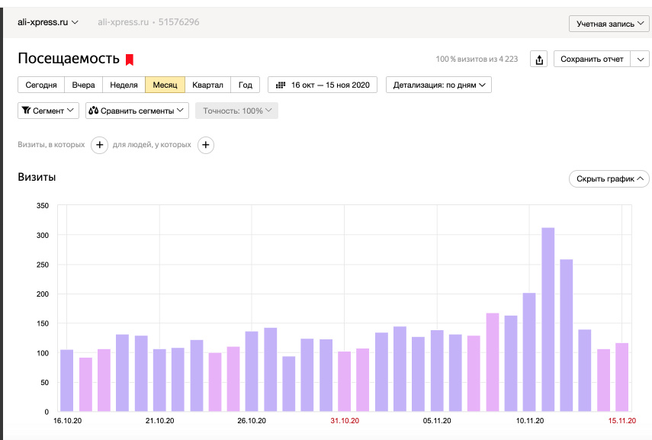Open the Точность: 100% accuracy control

click(236, 111)
